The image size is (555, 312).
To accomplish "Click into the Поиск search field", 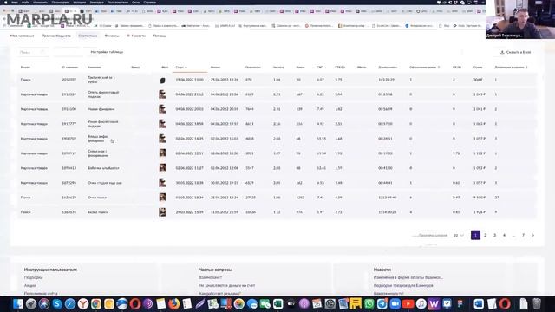I will (x=32, y=52).
